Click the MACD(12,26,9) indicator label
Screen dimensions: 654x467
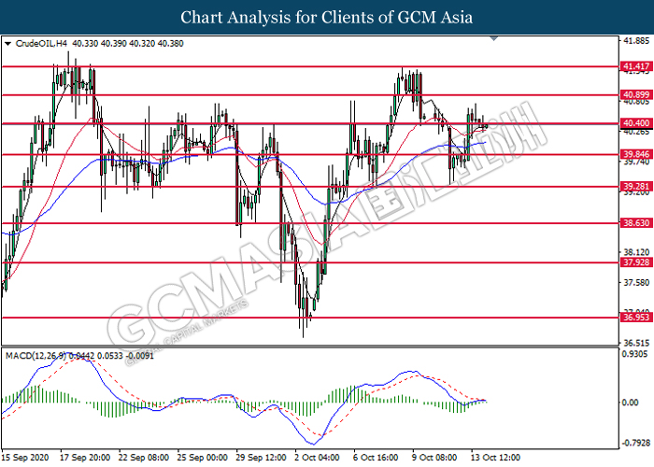click(36, 356)
